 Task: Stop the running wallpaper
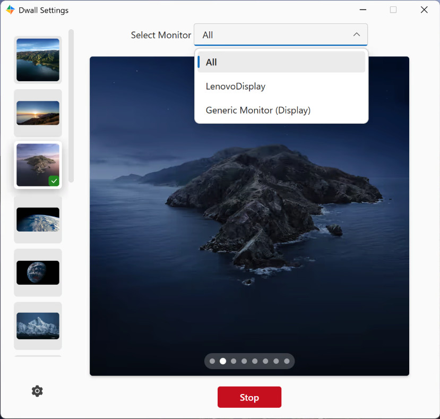coord(249,397)
